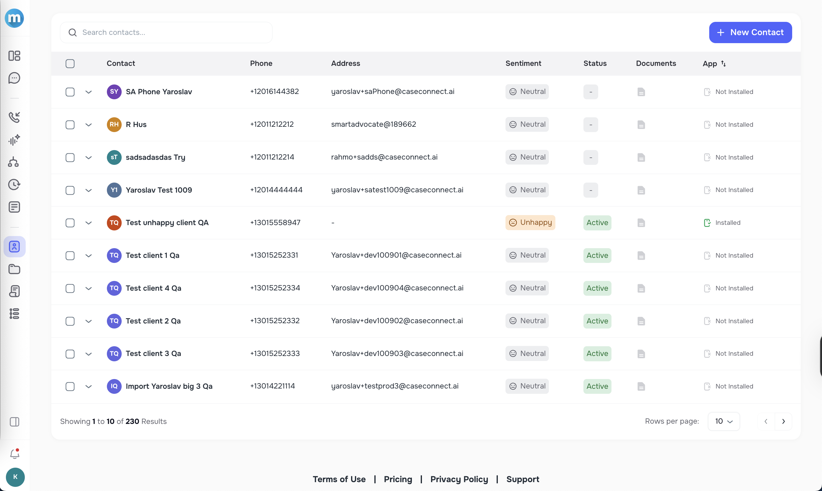Check the select-all checkbox in the header

point(70,64)
